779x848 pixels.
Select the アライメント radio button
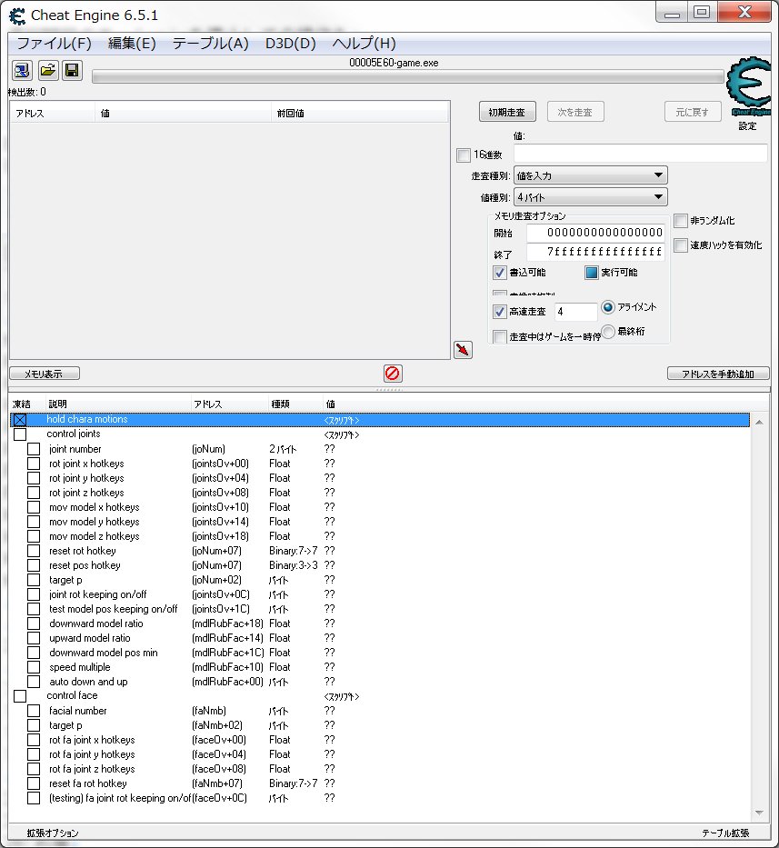click(608, 307)
